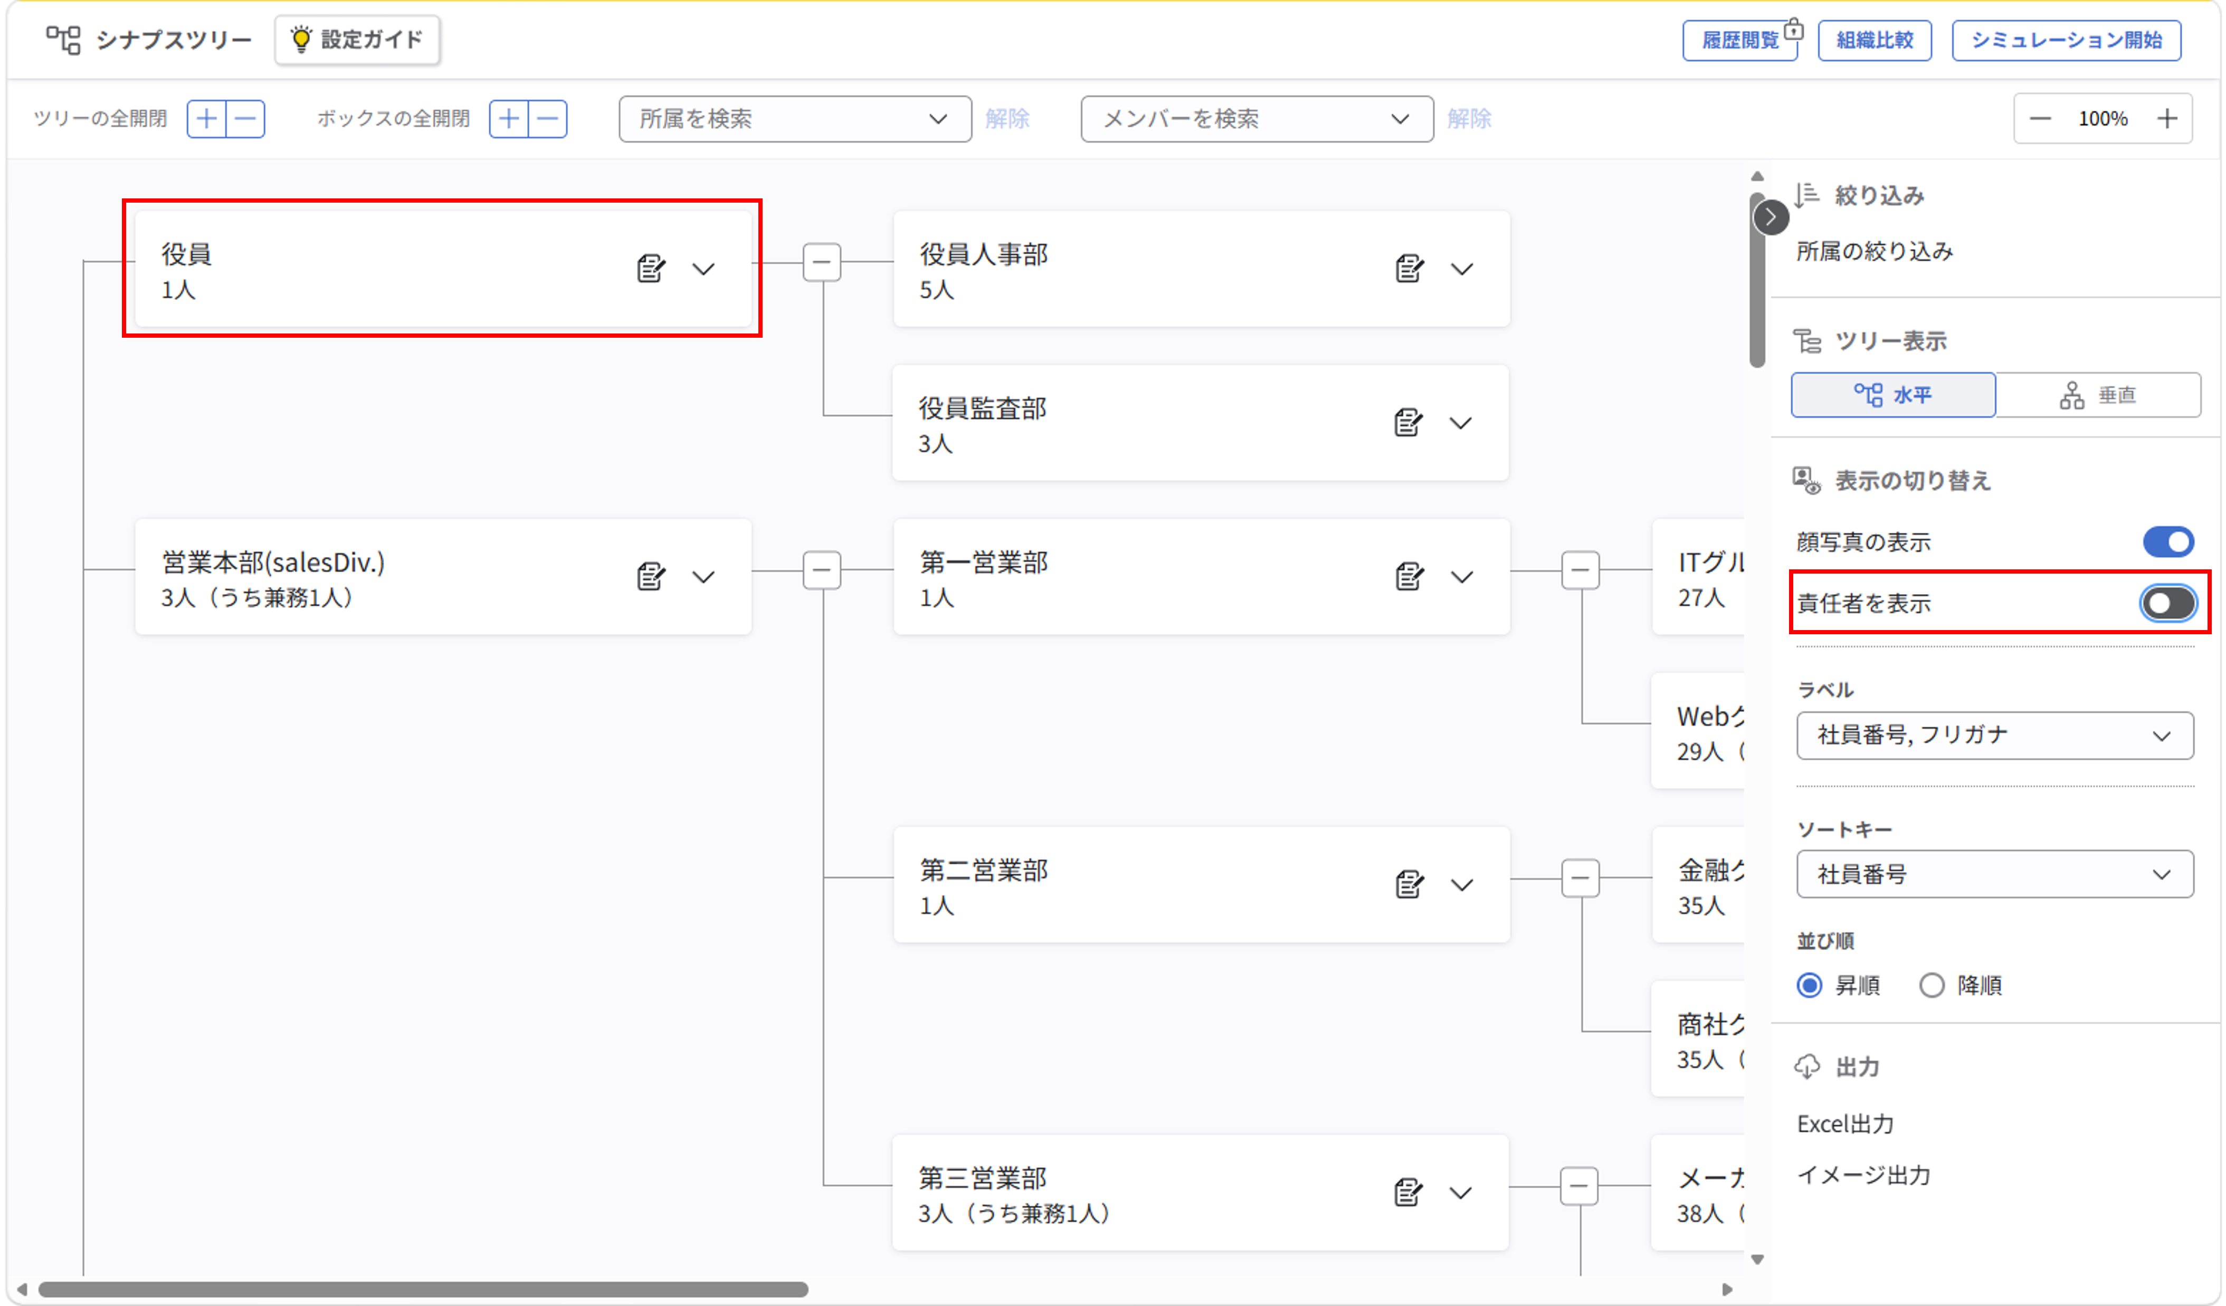
Task: Click the horizontal scrollbar thumb of tree
Action: 423,1289
